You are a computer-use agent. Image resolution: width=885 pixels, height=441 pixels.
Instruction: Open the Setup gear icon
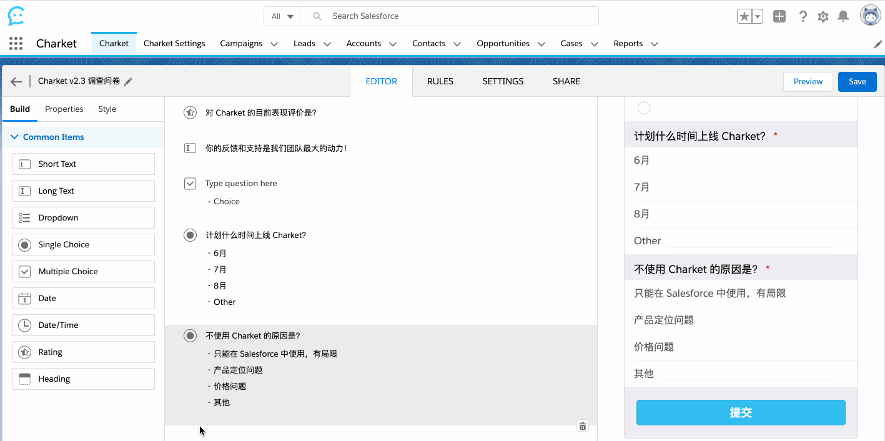pos(823,17)
